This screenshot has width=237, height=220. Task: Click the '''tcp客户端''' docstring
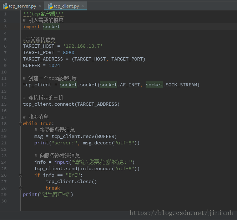tap(43, 14)
